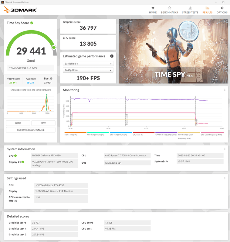Click 190+ FPS estimated performance value
This screenshot has height=242, width=230.
click(x=88, y=78)
